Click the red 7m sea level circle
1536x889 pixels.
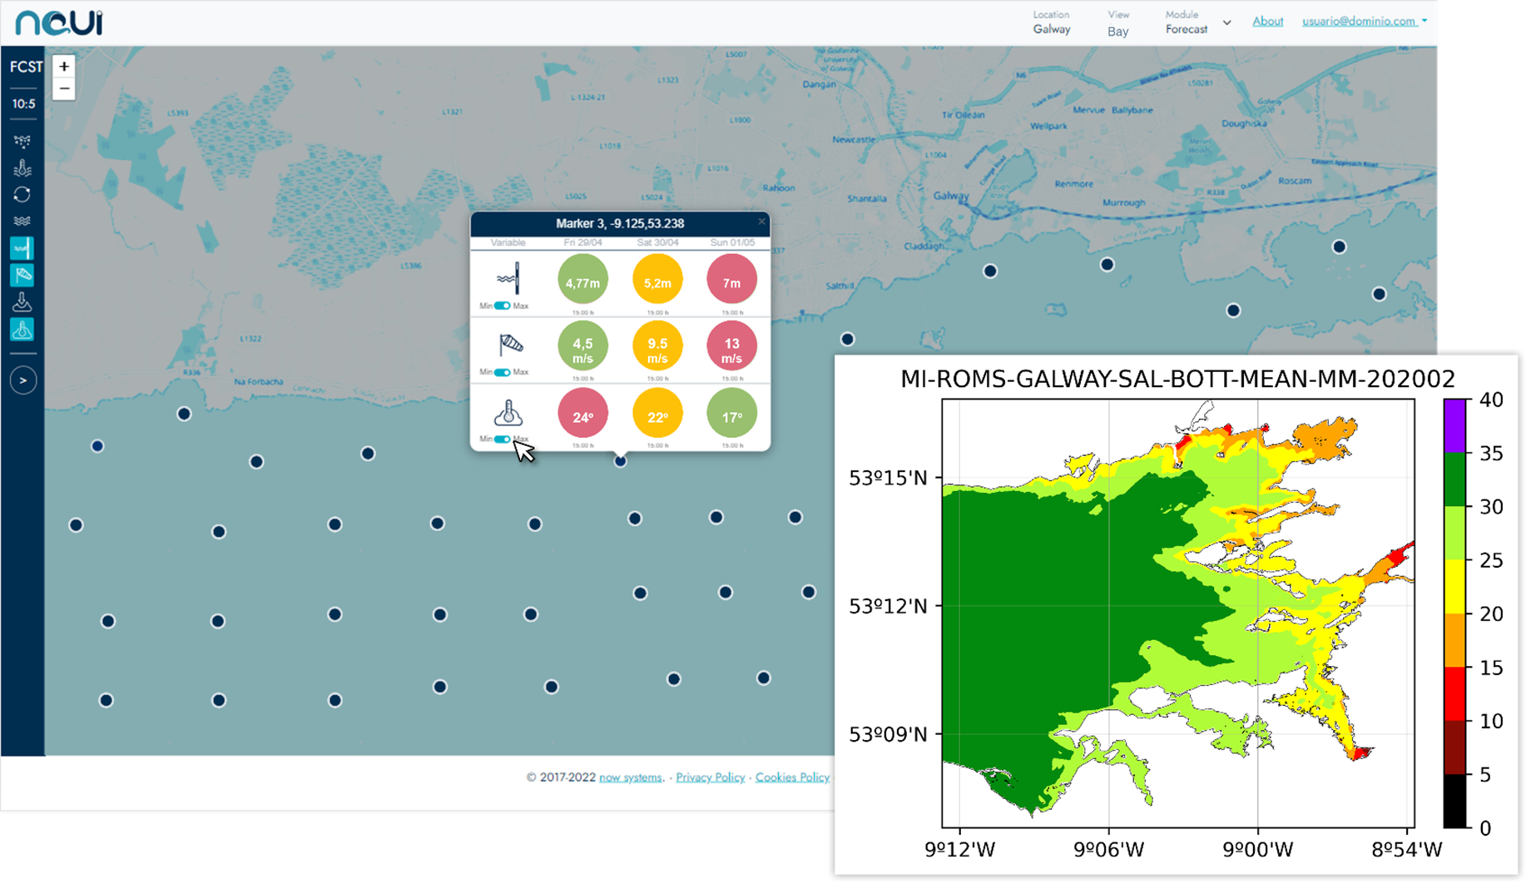(731, 281)
